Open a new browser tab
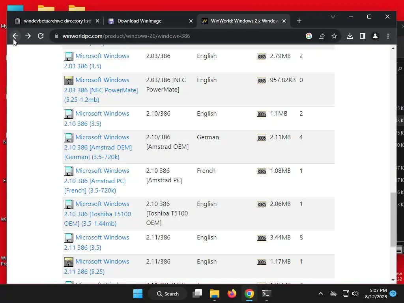404x303 pixels. coord(299,21)
